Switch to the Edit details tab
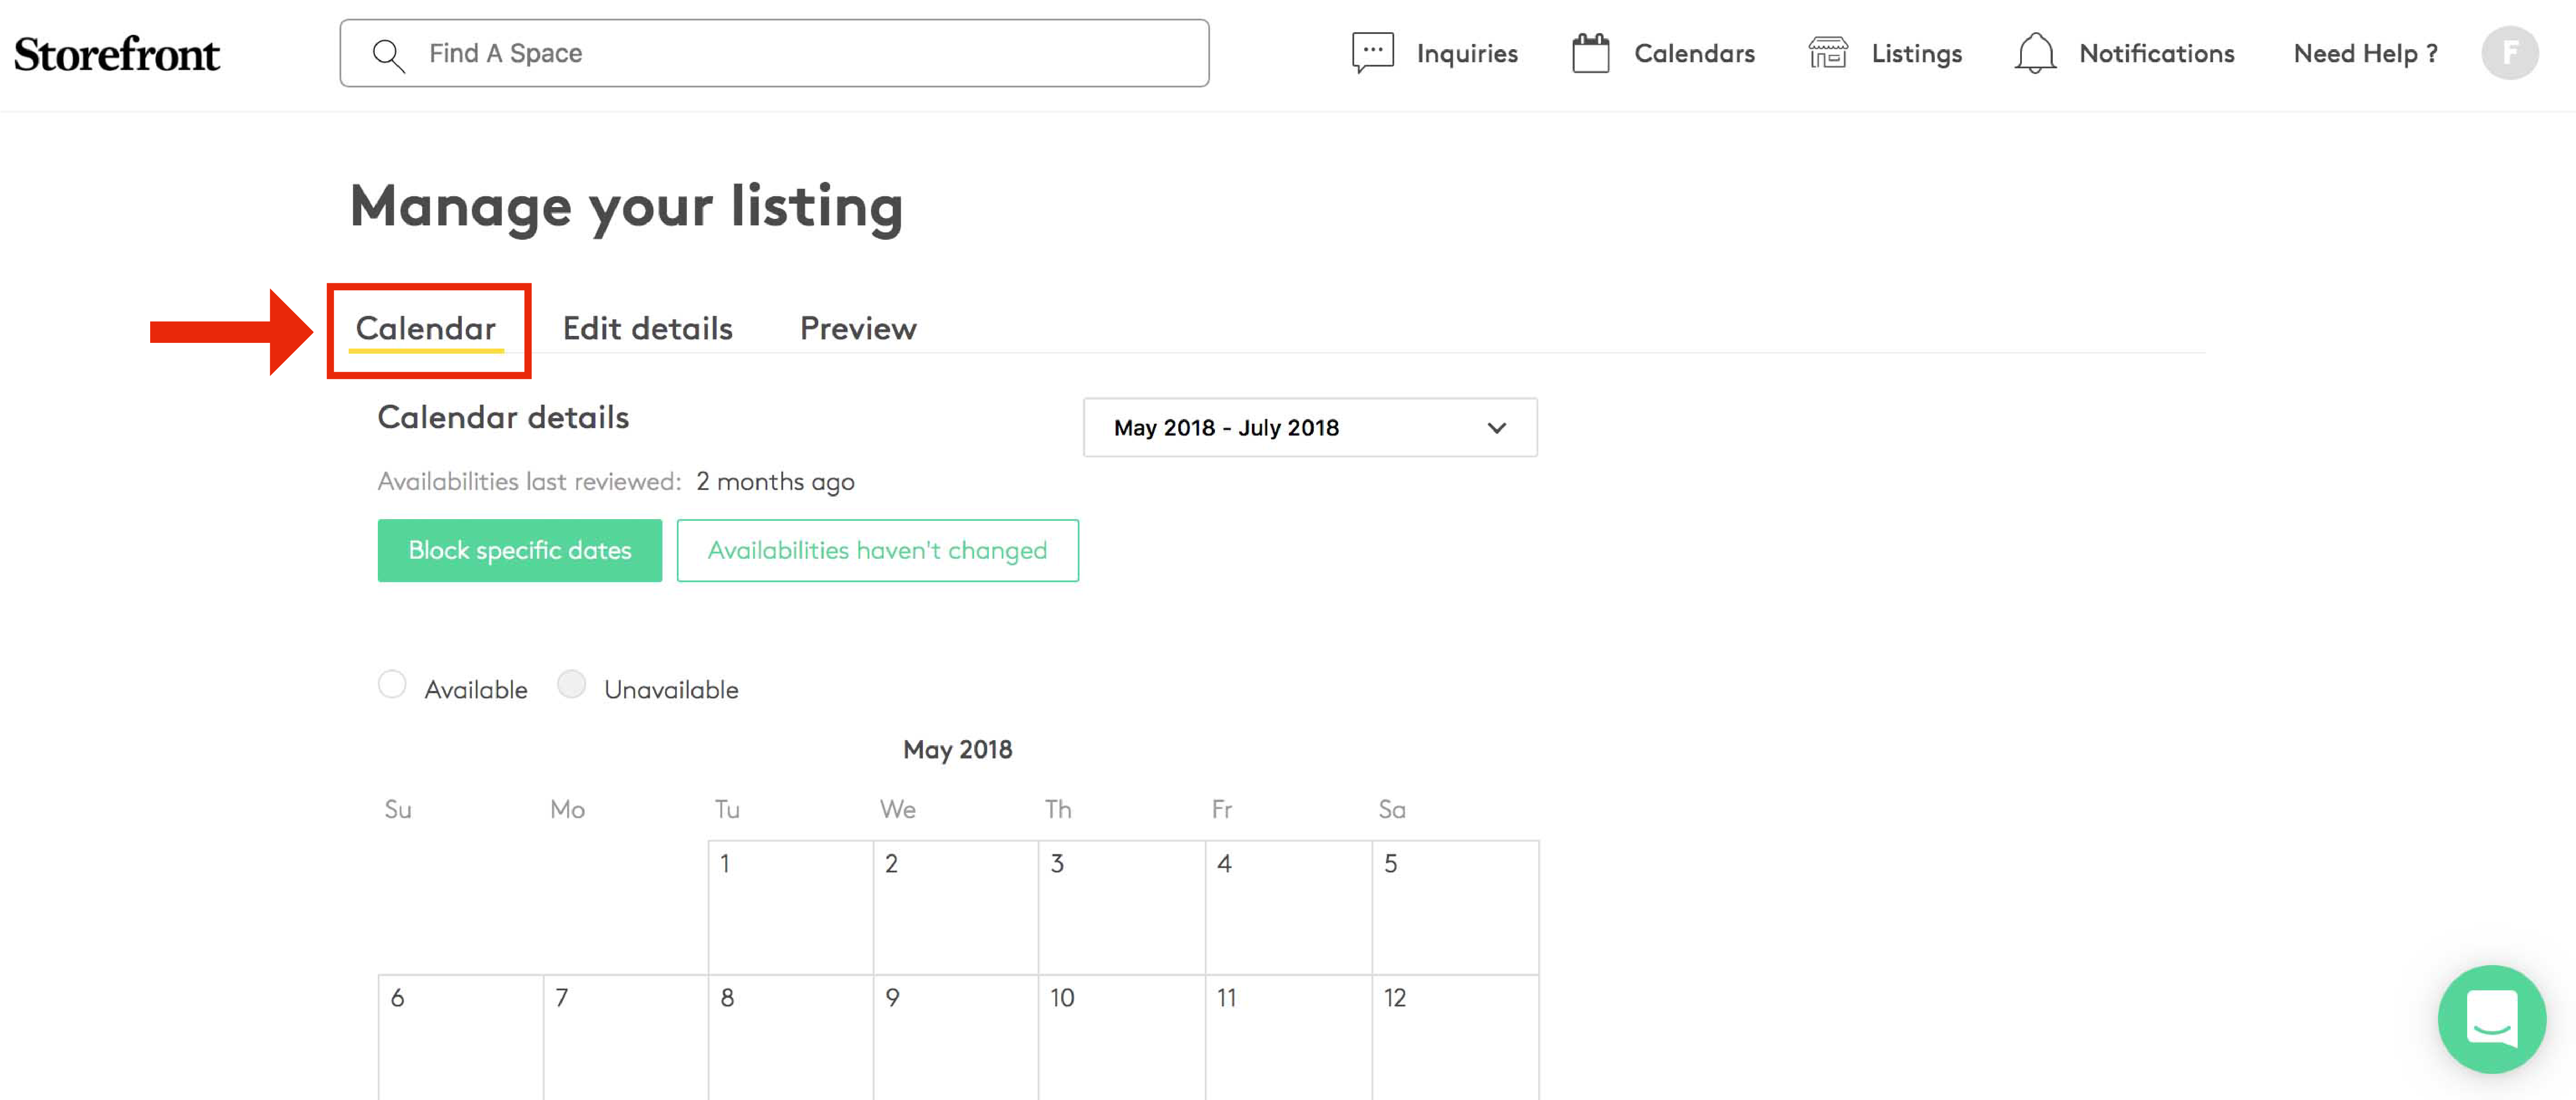 (x=647, y=329)
